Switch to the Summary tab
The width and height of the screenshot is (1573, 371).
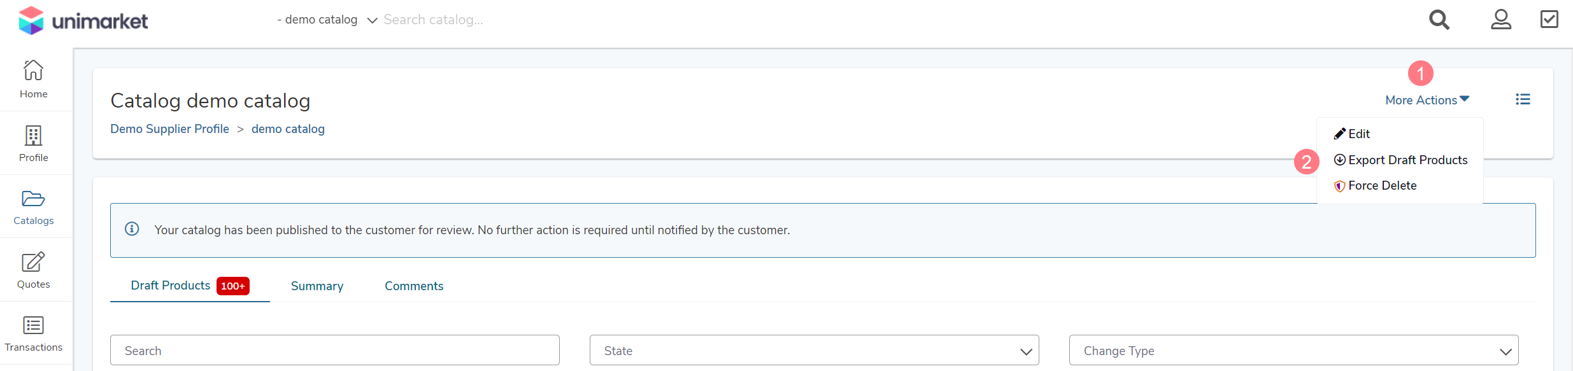(317, 286)
